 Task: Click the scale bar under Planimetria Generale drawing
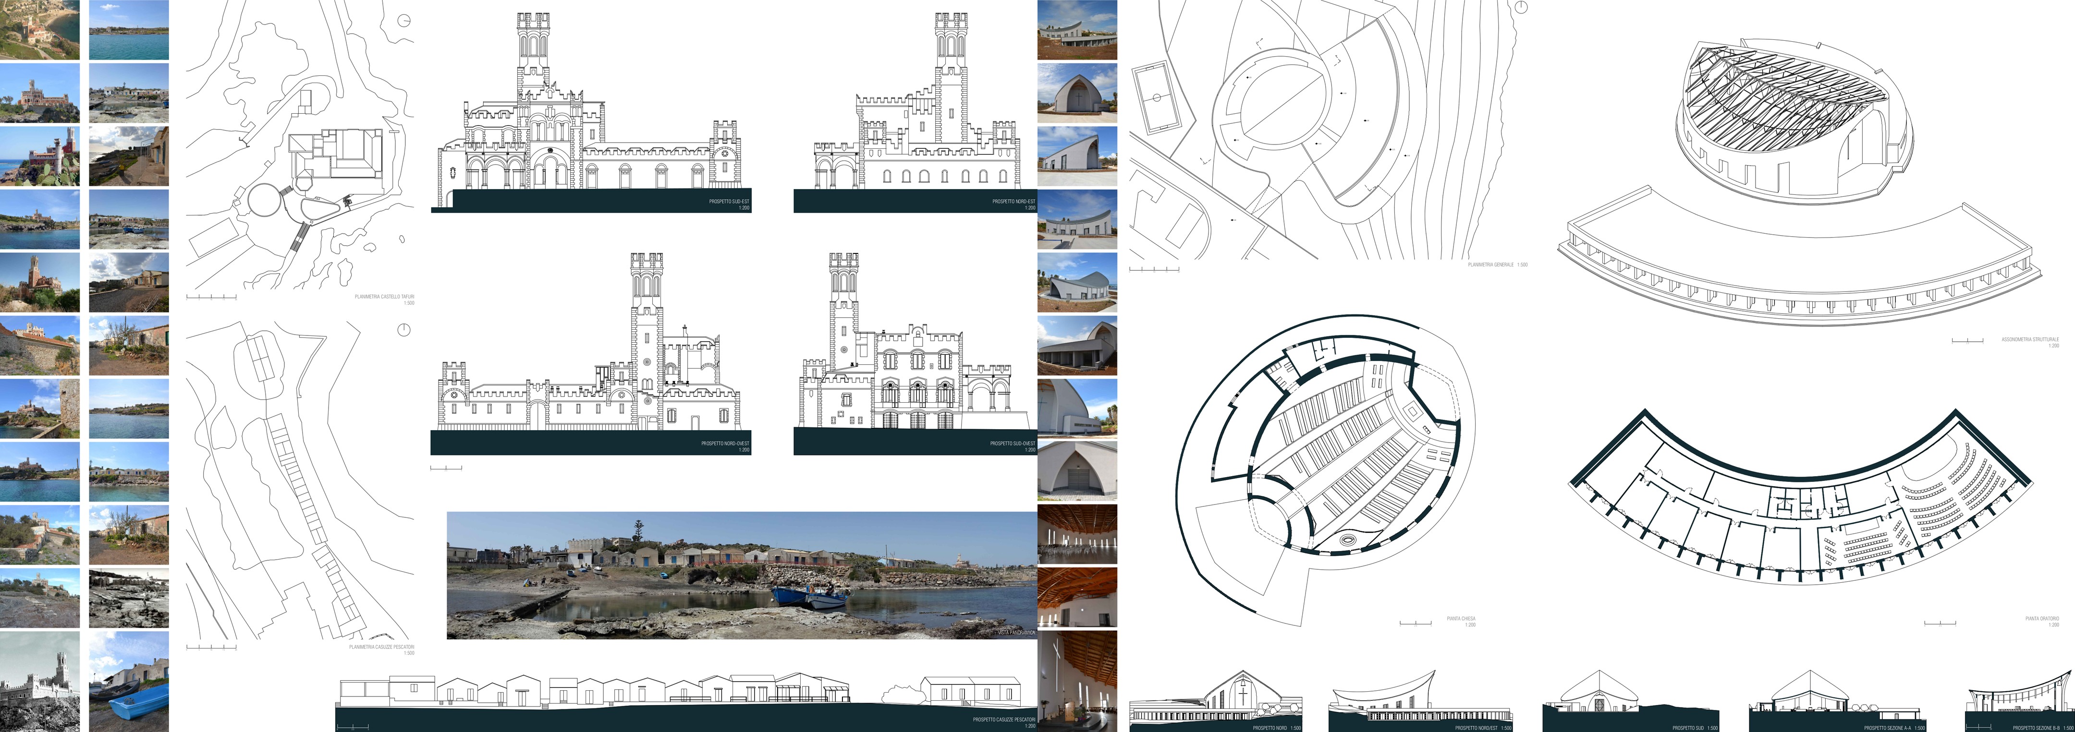(1154, 269)
